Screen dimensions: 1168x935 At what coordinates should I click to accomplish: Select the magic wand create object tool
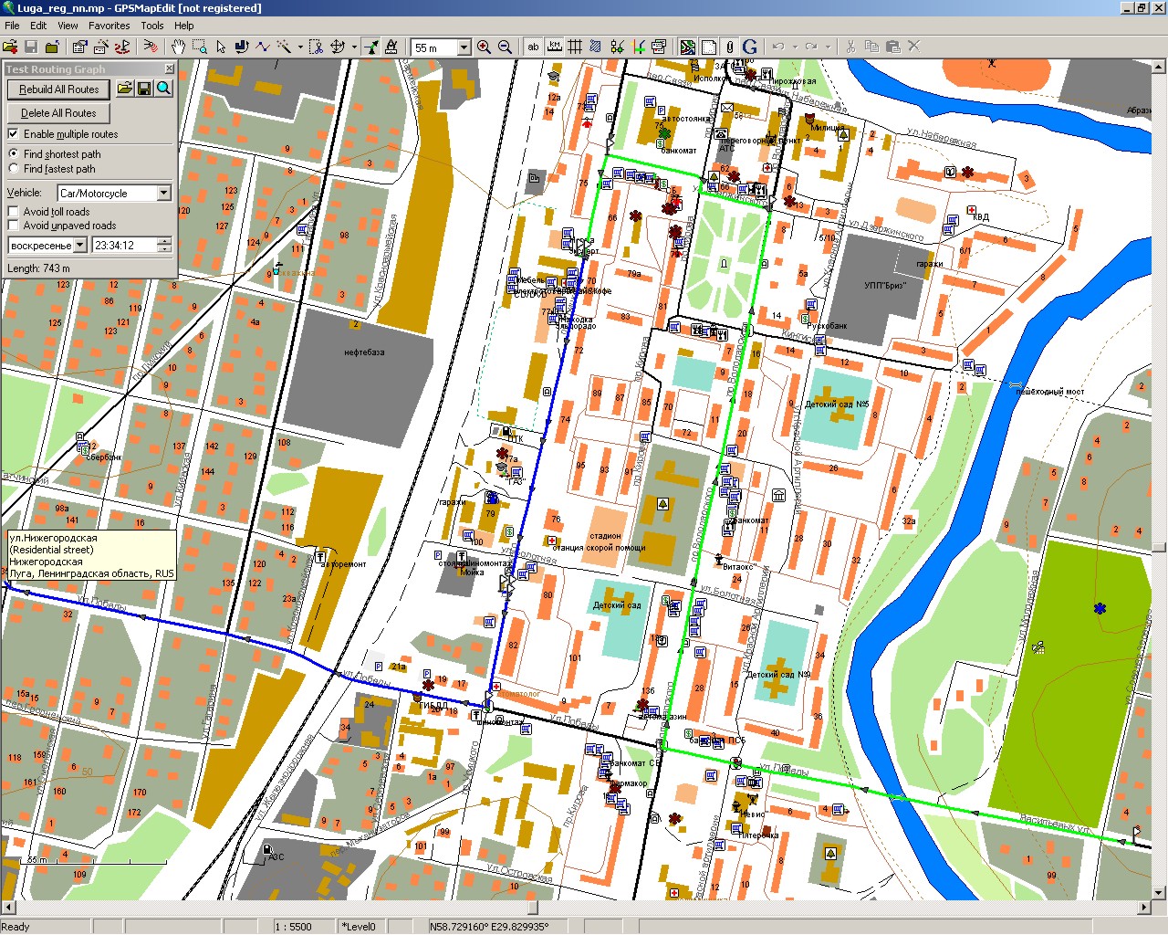(284, 47)
